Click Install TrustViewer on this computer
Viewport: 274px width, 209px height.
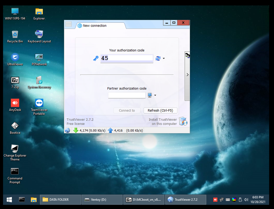tap(163, 121)
